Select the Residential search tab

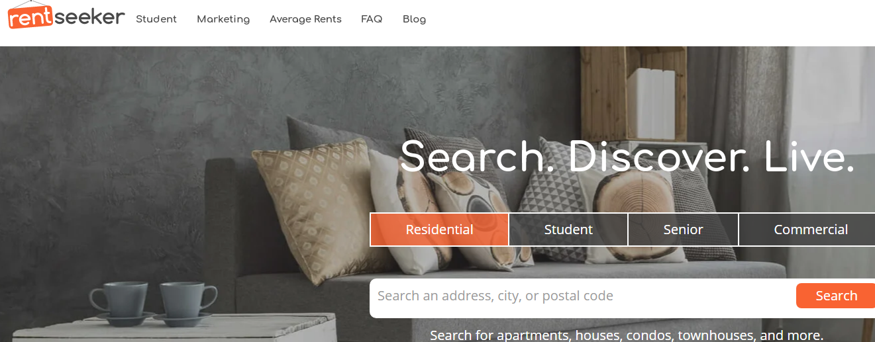pyautogui.click(x=439, y=230)
